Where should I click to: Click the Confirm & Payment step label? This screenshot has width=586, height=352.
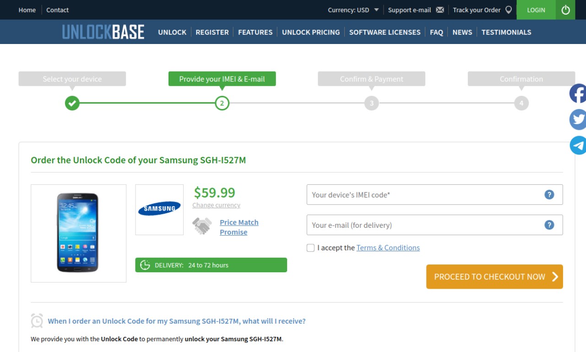372,79
